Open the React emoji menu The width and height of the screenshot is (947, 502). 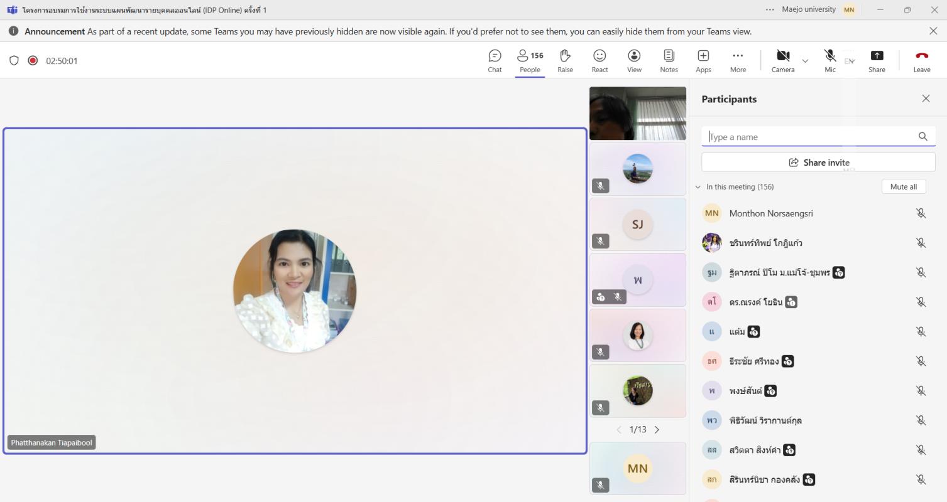click(x=599, y=61)
